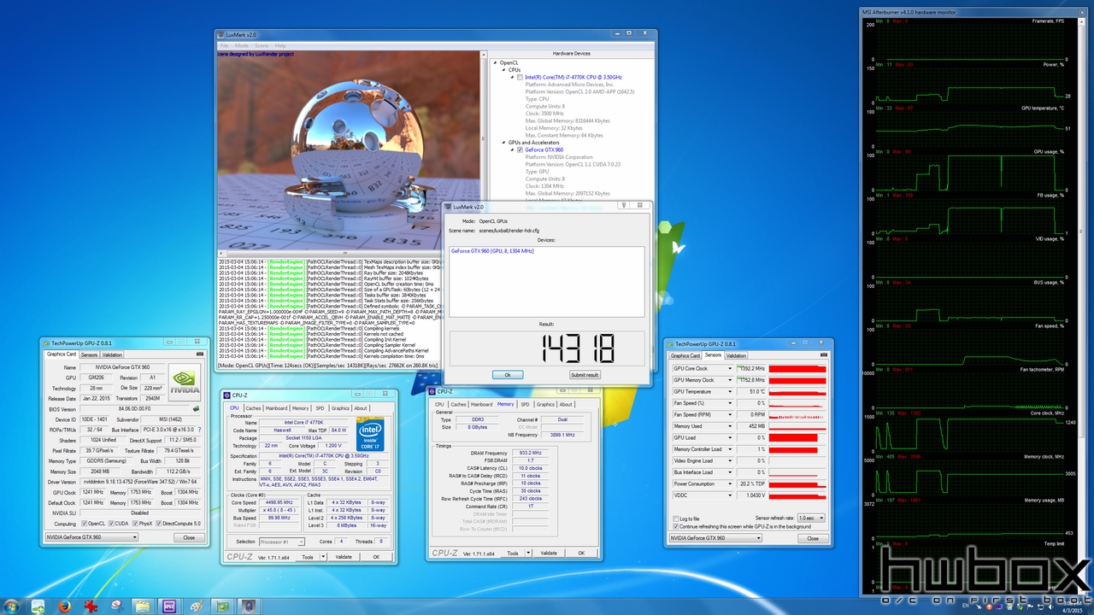The height and width of the screenshot is (615, 1094).
Task: Click Ok in LuxMark result dialog
Action: tap(508, 375)
